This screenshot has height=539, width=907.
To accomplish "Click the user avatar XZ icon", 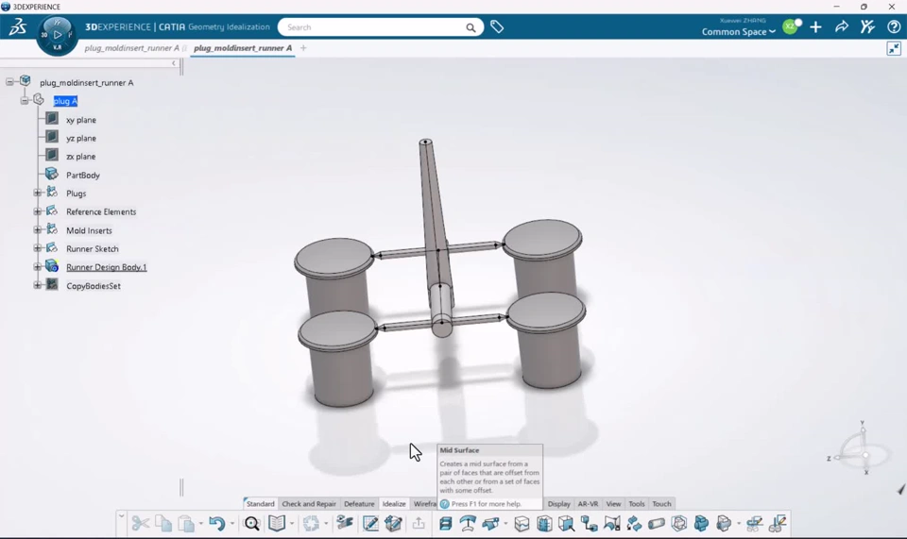I will (790, 26).
